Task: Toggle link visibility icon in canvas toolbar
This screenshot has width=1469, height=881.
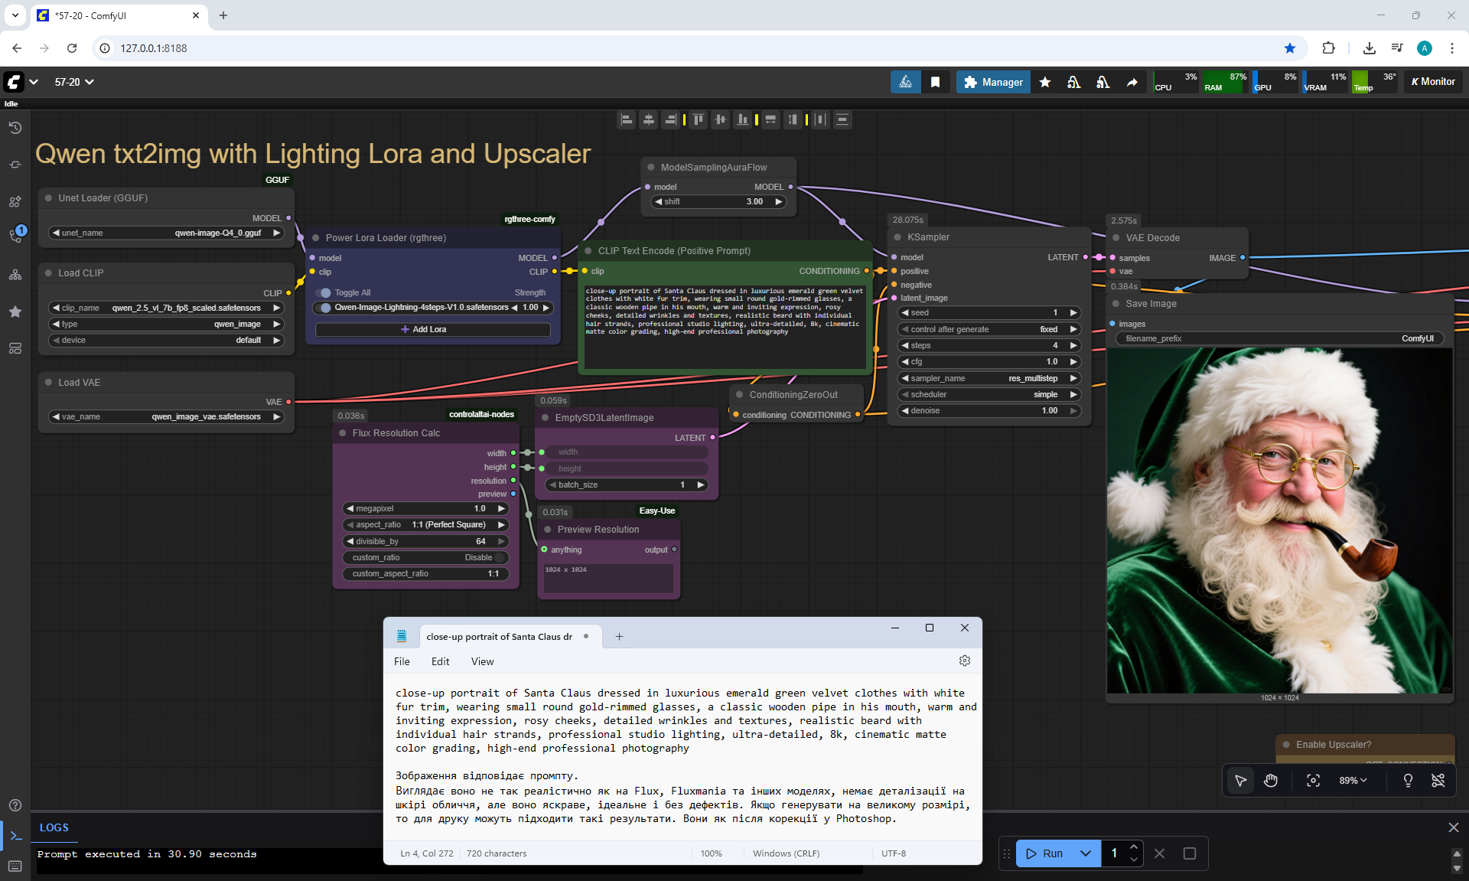Action: 1438,780
